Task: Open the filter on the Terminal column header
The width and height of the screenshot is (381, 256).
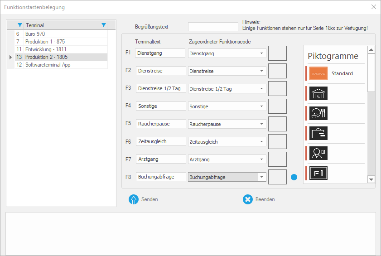Action: [x=104, y=25]
